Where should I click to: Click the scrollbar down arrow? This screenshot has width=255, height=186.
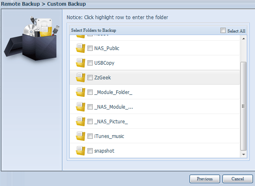pos(244,154)
